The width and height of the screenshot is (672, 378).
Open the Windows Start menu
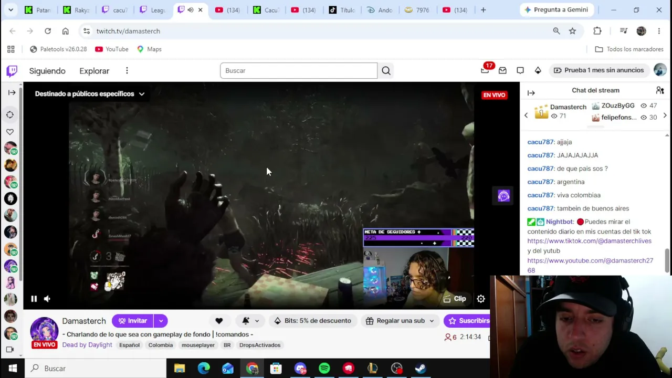(x=13, y=369)
